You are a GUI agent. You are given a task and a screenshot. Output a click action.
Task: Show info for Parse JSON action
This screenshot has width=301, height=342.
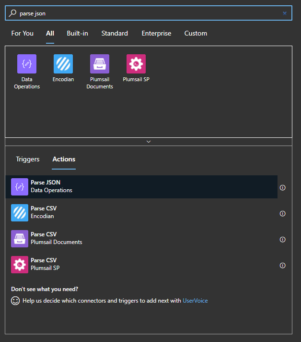point(282,188)
